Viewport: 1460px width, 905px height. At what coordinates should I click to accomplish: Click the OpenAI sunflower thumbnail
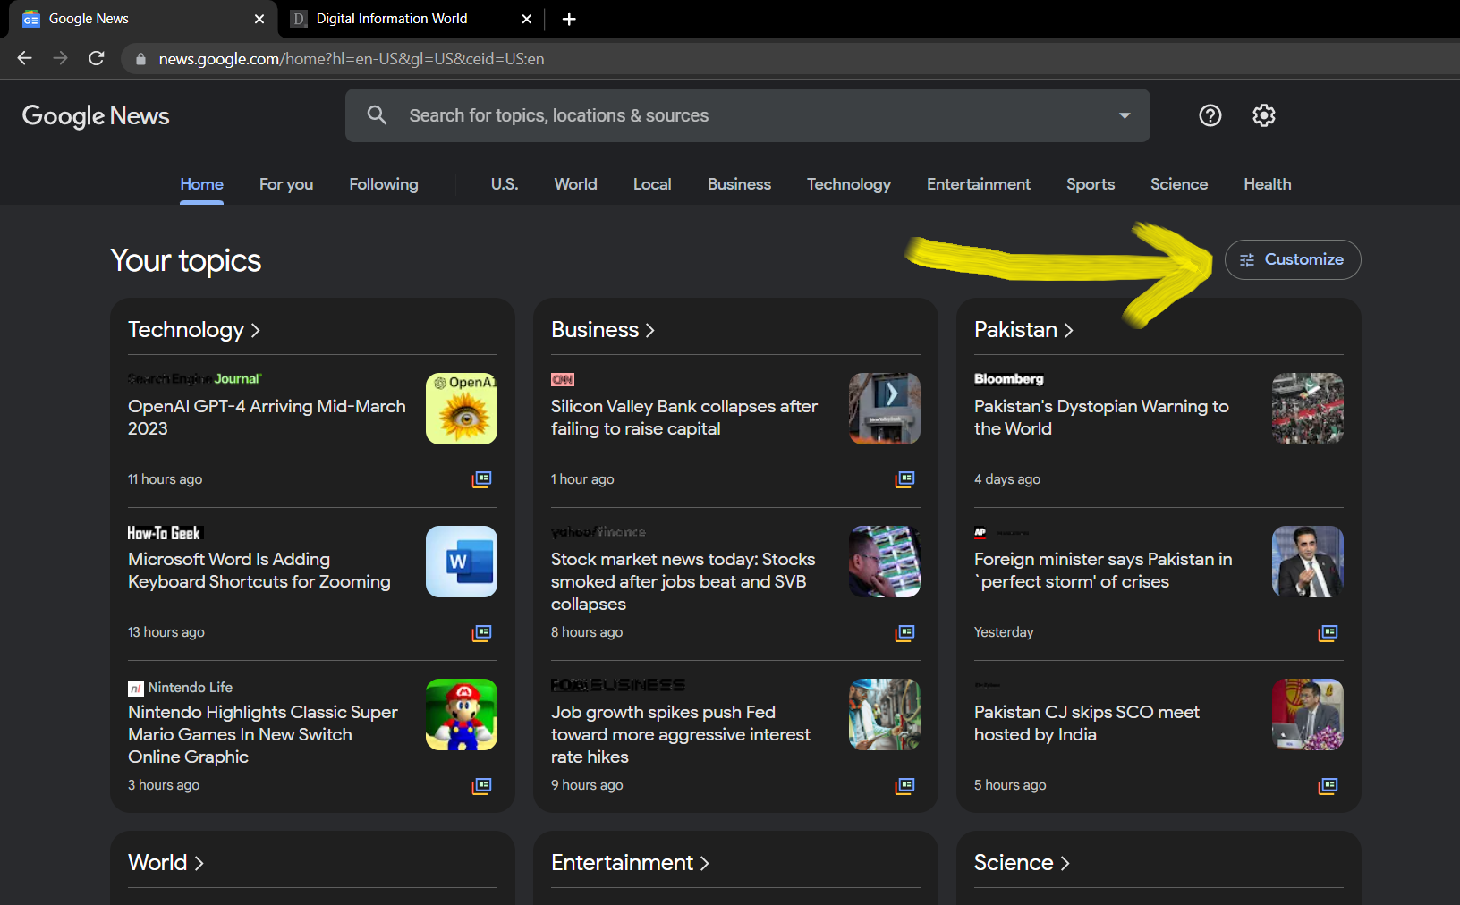tap(462, 409)
